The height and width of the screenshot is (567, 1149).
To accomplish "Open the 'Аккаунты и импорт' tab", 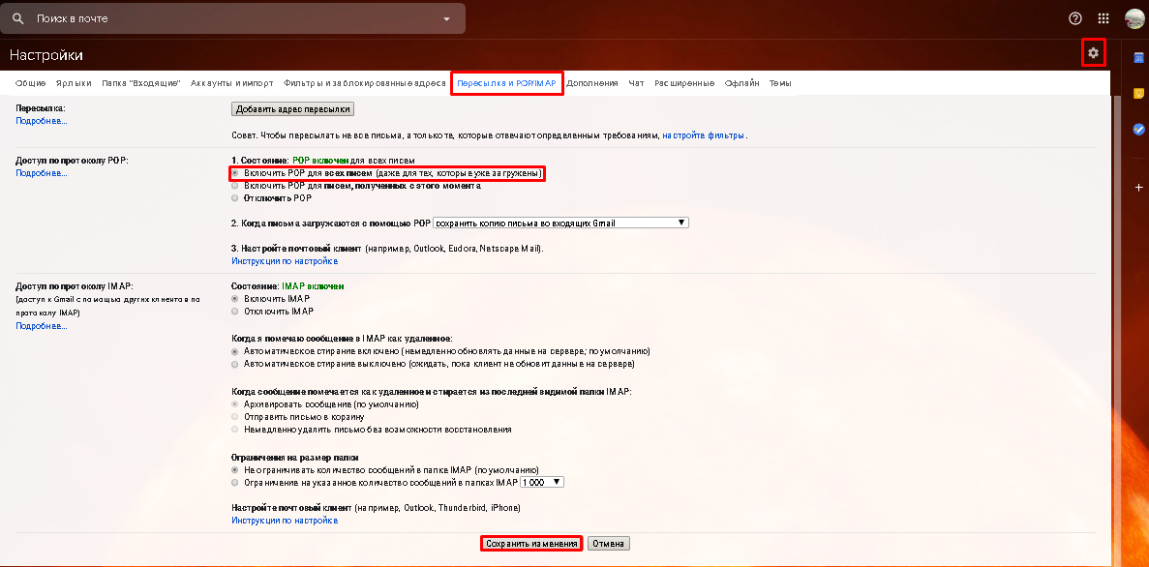I will 231,83.
